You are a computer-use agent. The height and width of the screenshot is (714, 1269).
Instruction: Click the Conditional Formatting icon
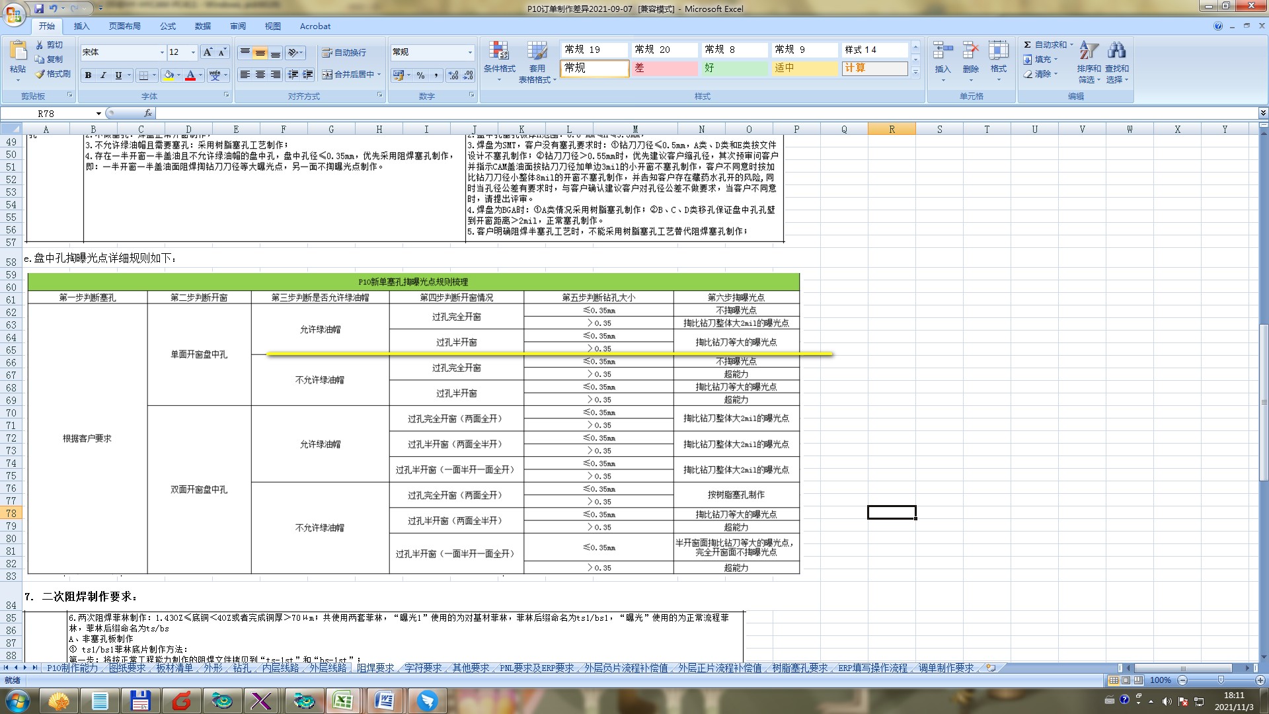point(499,52)
